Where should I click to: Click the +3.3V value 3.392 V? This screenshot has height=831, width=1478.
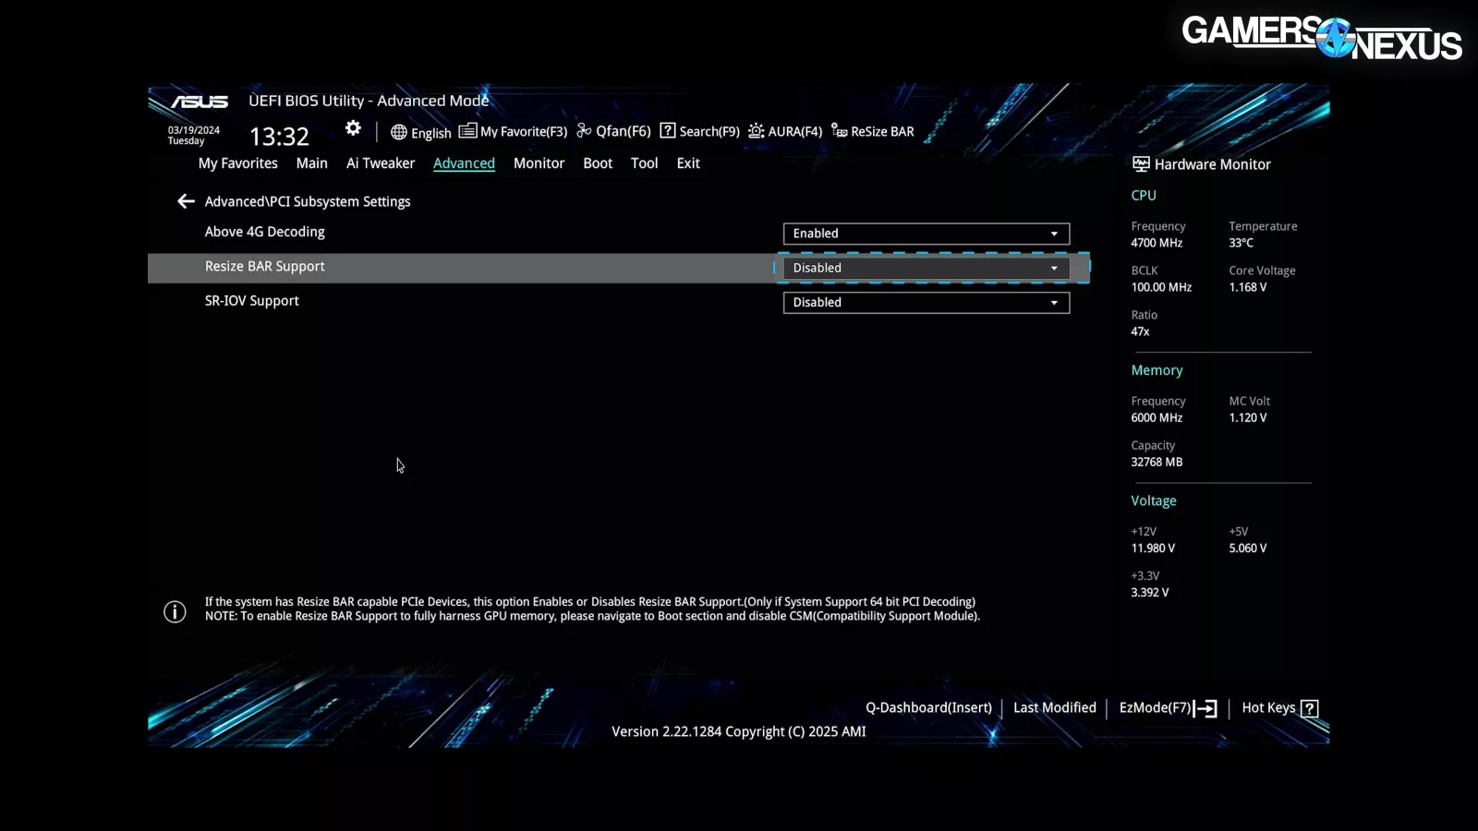click(1149, 593)
